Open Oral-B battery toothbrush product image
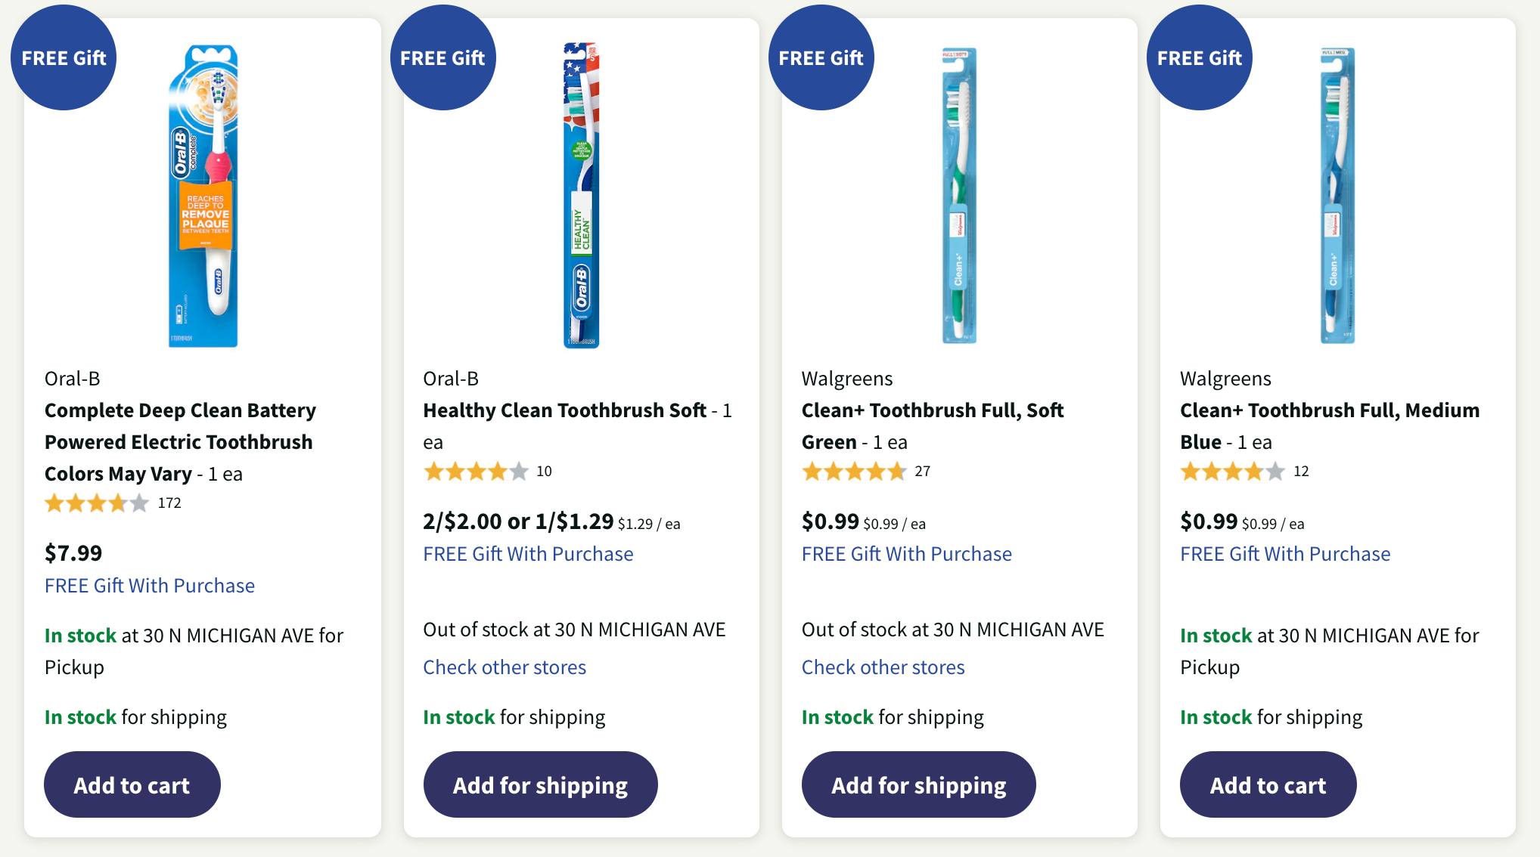1540x857 pixels. [203, 196]
